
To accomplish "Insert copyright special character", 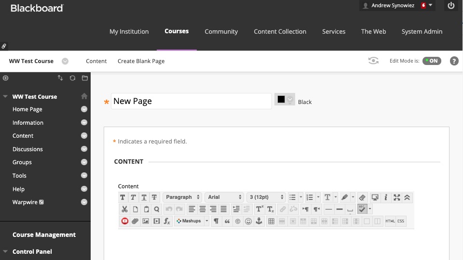I will coord(238,221).
